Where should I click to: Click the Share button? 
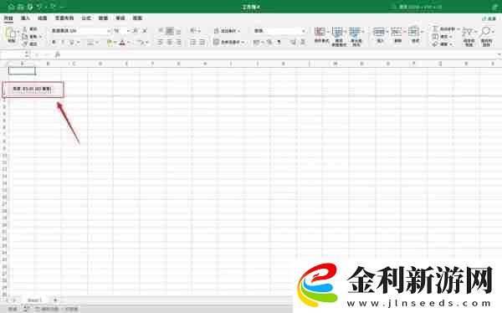489,19
